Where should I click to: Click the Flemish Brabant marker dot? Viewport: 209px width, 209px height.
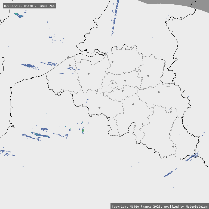click(x=125, y=81)
